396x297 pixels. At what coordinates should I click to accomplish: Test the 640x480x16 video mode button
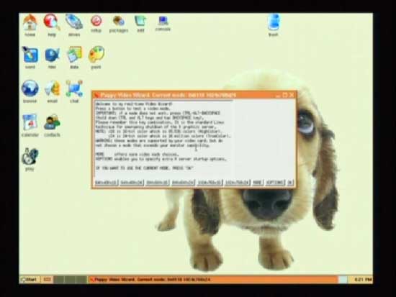pos(106,183)
